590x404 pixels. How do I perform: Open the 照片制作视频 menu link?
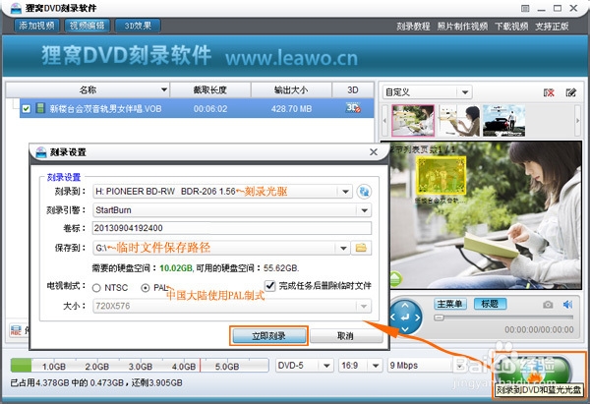pos(462,27)
